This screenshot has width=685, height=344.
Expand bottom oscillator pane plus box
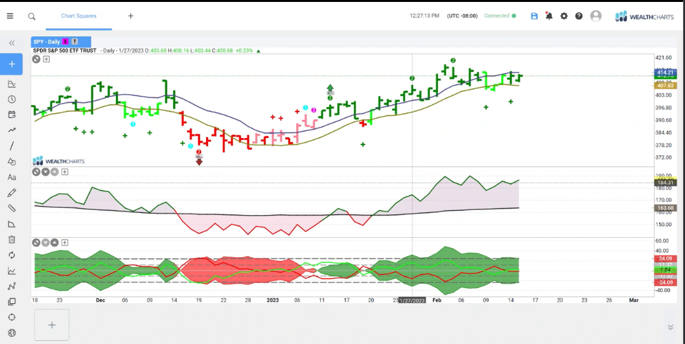[x=65, y=243]
